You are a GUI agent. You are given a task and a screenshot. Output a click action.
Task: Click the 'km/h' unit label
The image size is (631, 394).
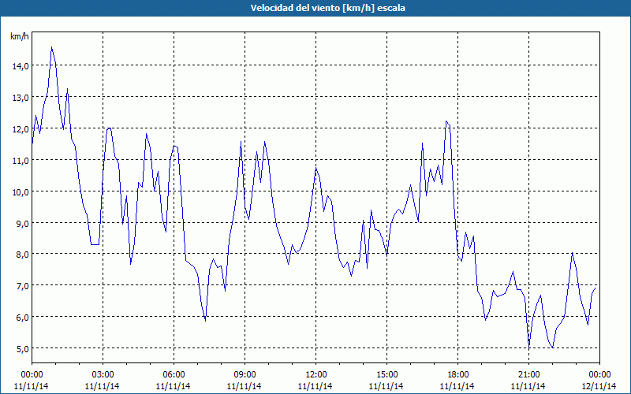[19, 36]
